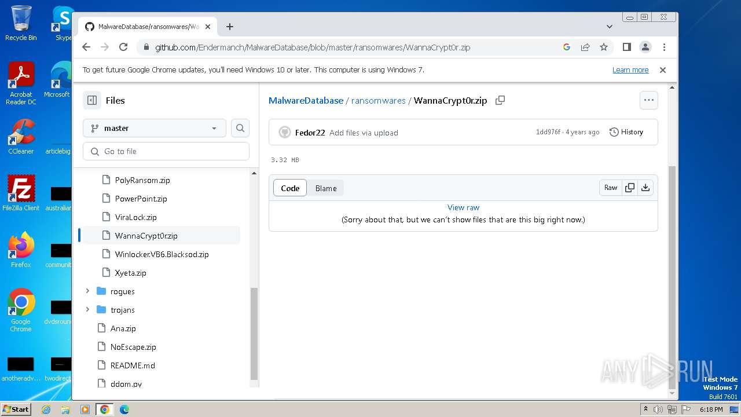Click the 6:18 PM taskbar clock

(711, 409)
